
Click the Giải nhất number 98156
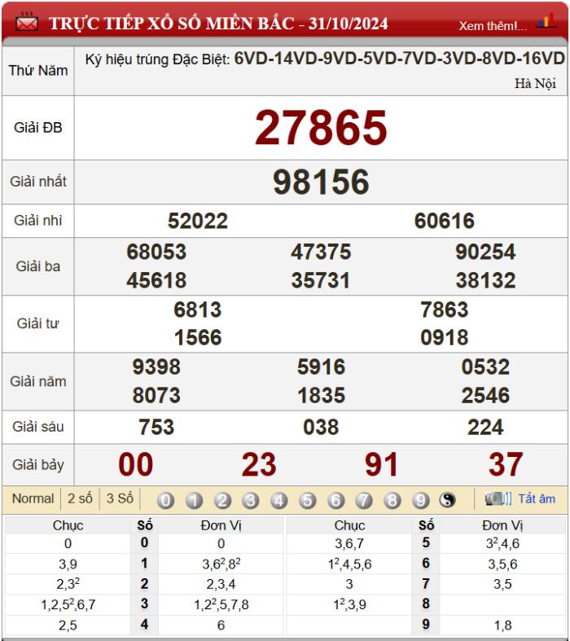[321, 182]
